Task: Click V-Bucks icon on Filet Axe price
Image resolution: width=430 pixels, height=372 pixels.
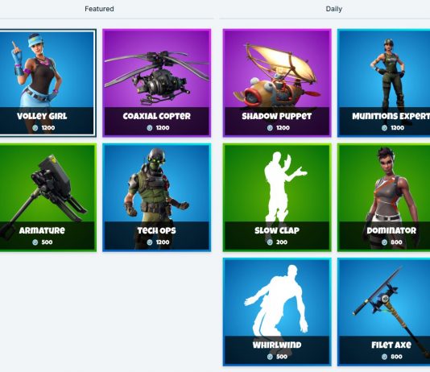Action: coord(384,357)
